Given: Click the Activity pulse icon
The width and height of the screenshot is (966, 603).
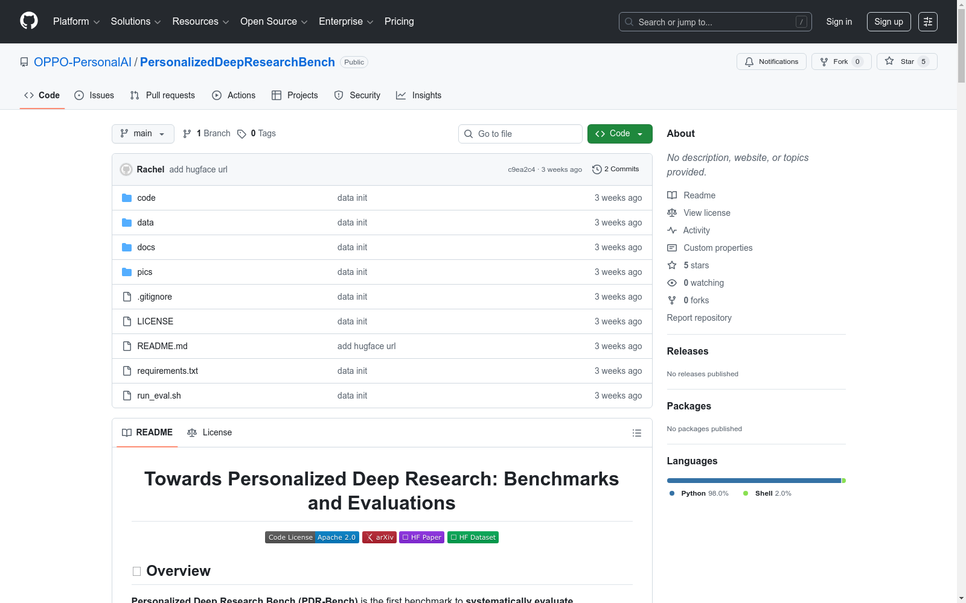Looking at the screenshot, I should [672, 230].
